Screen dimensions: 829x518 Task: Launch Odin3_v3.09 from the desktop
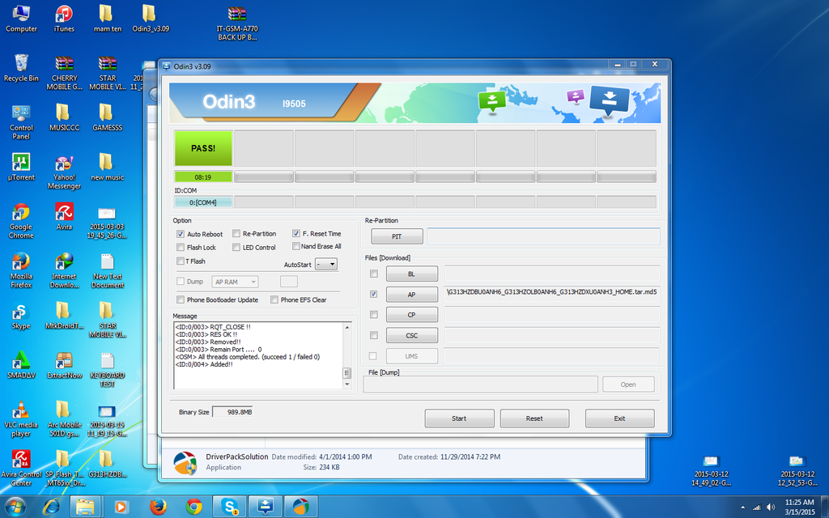(148, 18)
